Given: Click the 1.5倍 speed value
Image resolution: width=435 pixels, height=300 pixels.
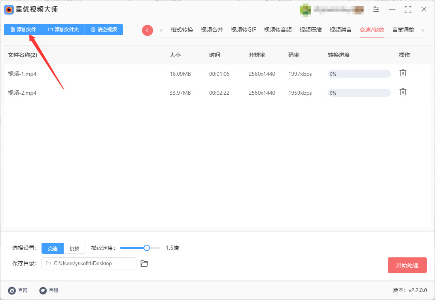Looking at the screenshot, I should click(x=172, y=248).
